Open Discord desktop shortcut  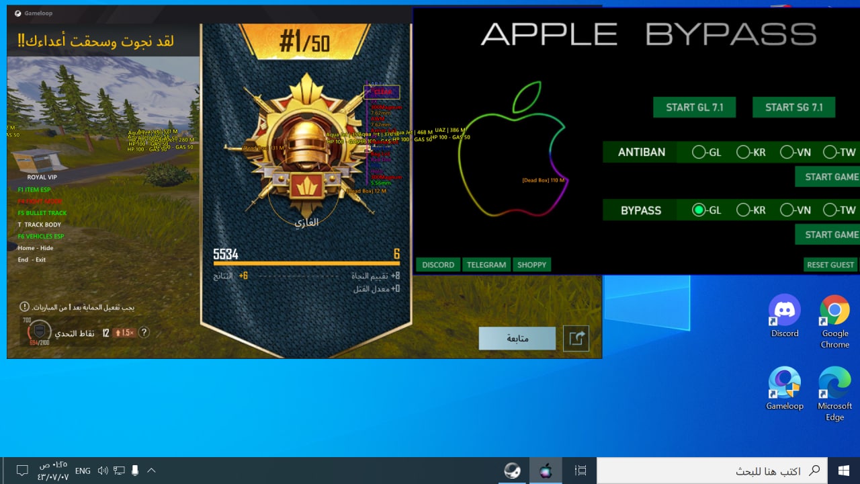(x=785, y=316)
